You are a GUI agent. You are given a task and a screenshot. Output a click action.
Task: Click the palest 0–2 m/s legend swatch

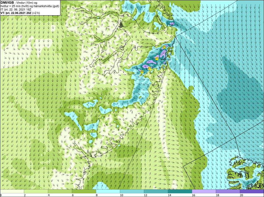point(12,191)
